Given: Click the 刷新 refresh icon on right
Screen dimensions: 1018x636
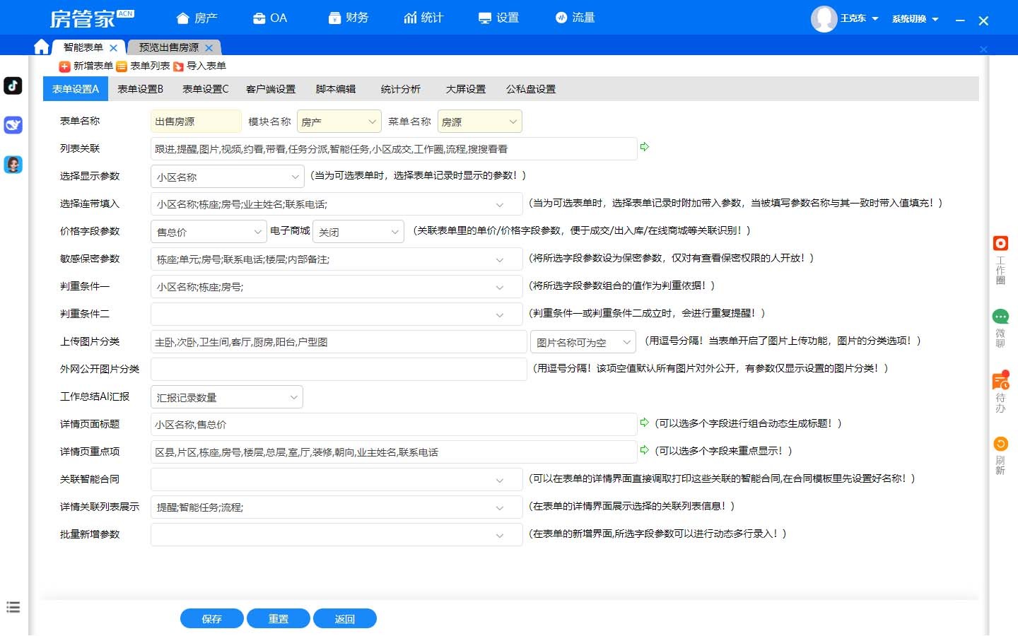Looking at the screenshot, I should click(x=1000, y=444).
